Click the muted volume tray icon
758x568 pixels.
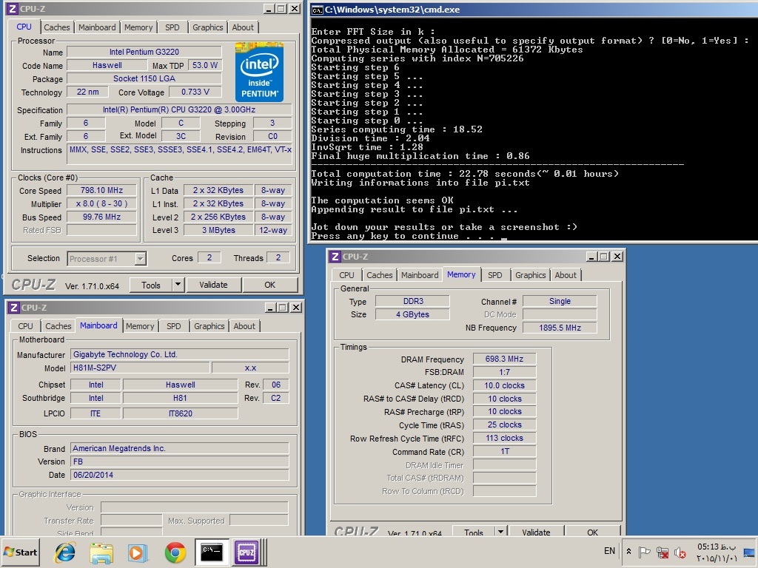680,552
